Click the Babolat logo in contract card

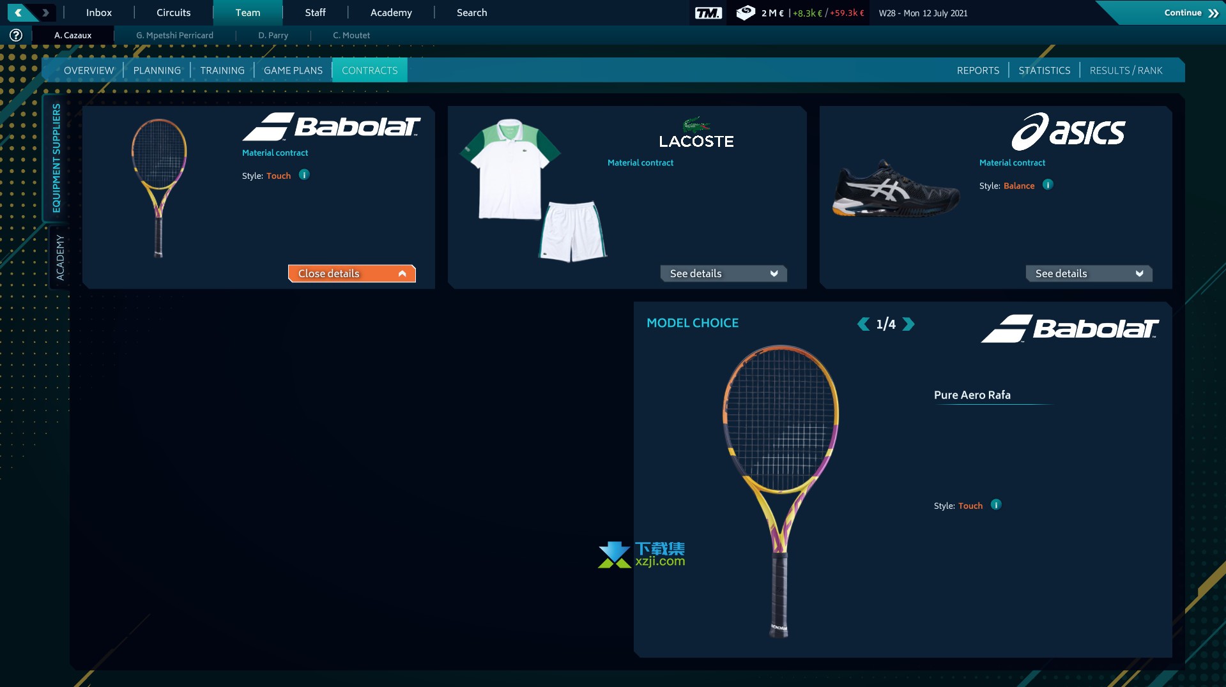click(x=331, y=126)
